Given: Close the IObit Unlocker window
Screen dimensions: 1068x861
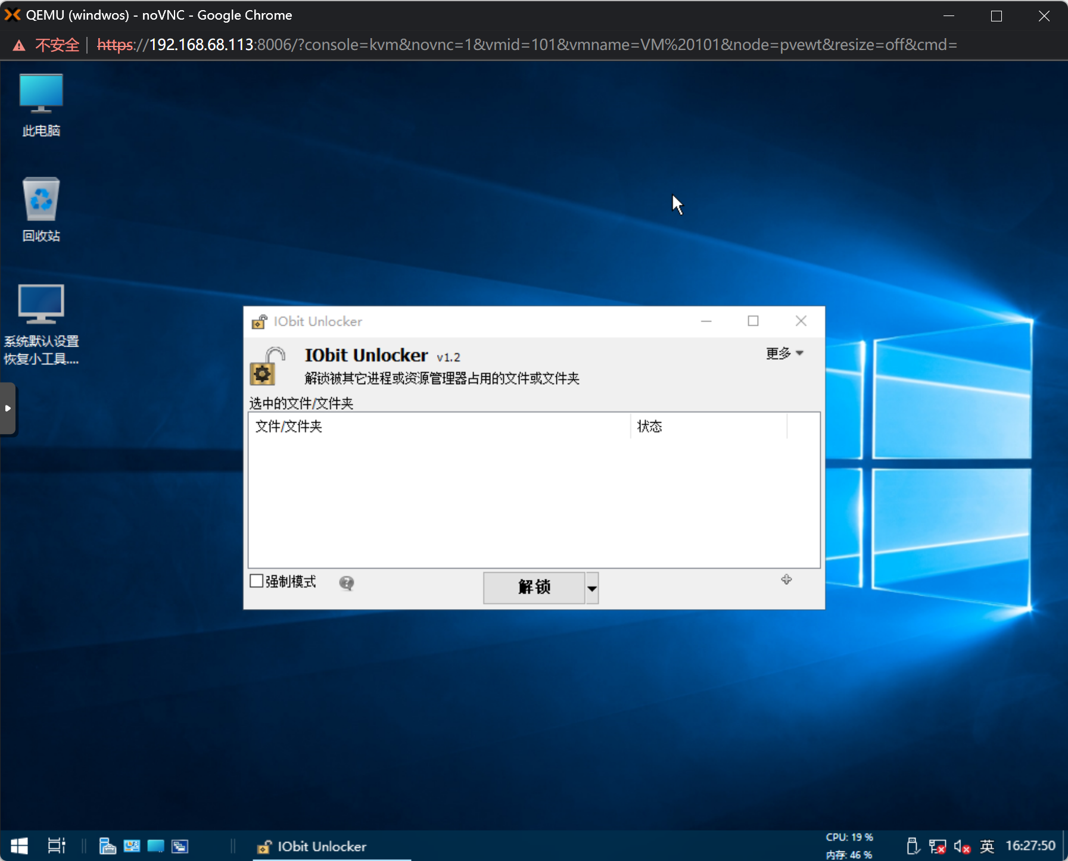Looking at the screenshot, I should (801, 322).
